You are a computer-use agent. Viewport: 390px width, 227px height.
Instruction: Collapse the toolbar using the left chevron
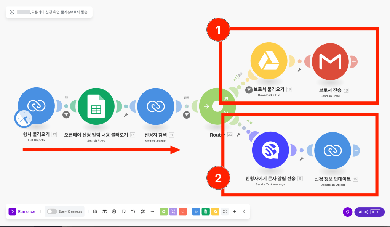[x=244, y=211]
